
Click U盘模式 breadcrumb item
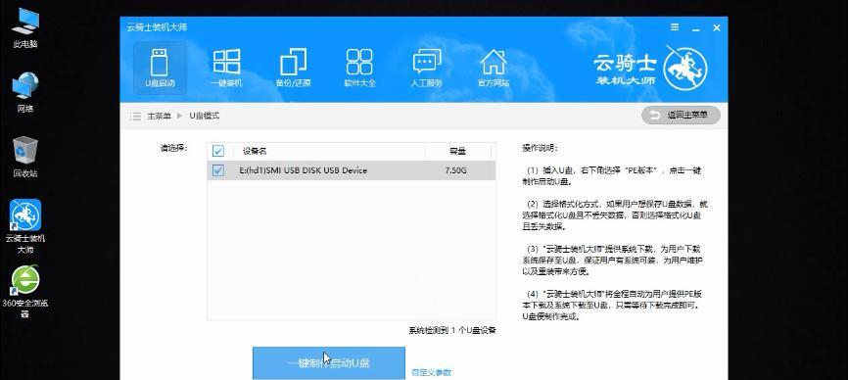(x=205, y=116)
